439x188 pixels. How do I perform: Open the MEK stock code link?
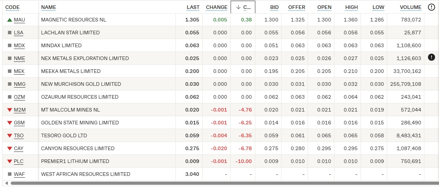(x=19, y=71)
